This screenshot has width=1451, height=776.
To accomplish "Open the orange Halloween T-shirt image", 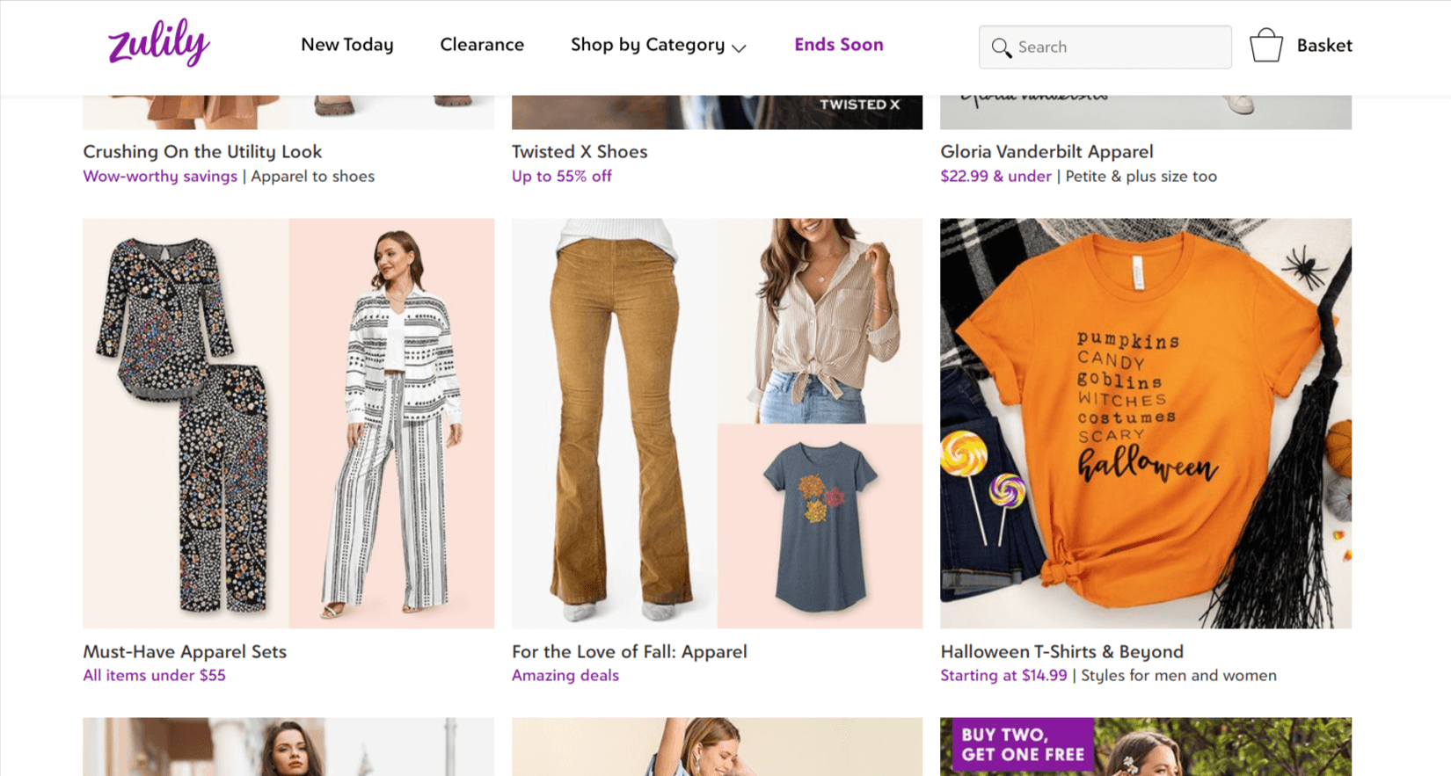I will point(1146,424).
